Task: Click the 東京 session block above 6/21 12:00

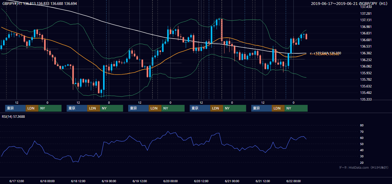Action: (x=261, y=108)
